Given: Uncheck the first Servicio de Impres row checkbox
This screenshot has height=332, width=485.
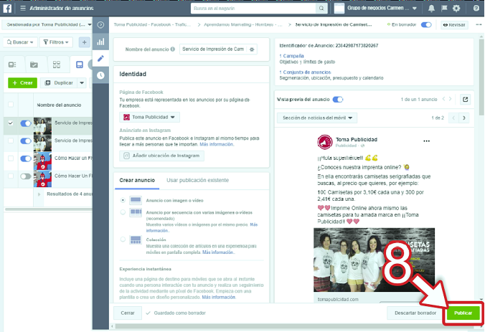Looking at the screenshot, I should tap(11, 123).
